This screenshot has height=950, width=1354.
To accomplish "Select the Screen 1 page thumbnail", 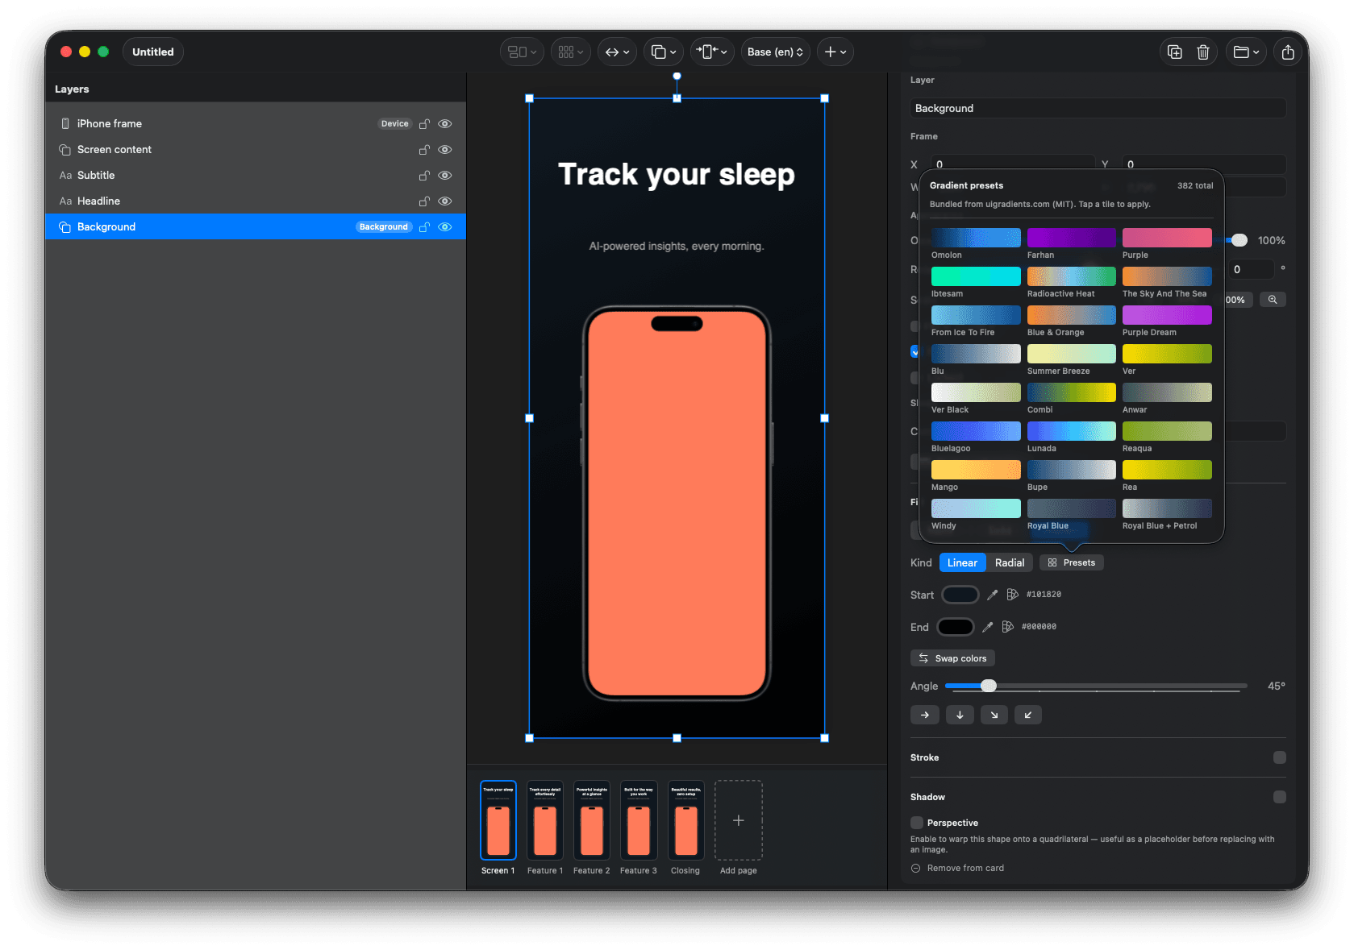I will 498,820.
